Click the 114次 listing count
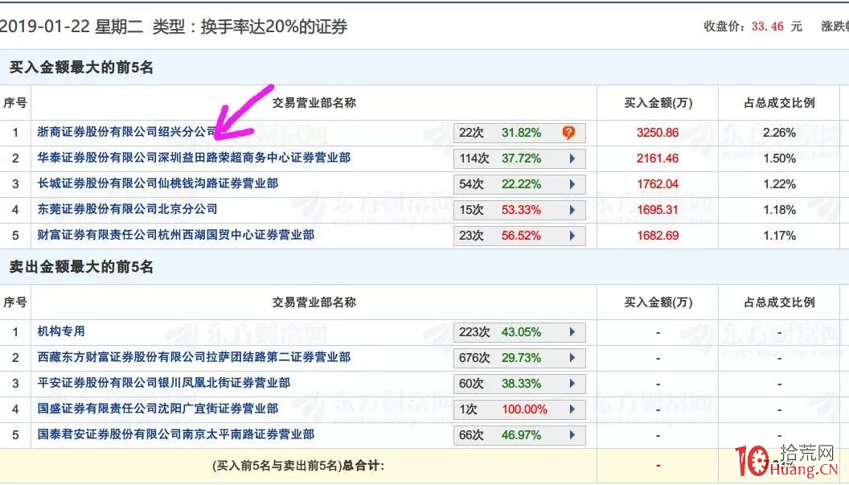Screen dimensions: 849x485 click(474, 158)
